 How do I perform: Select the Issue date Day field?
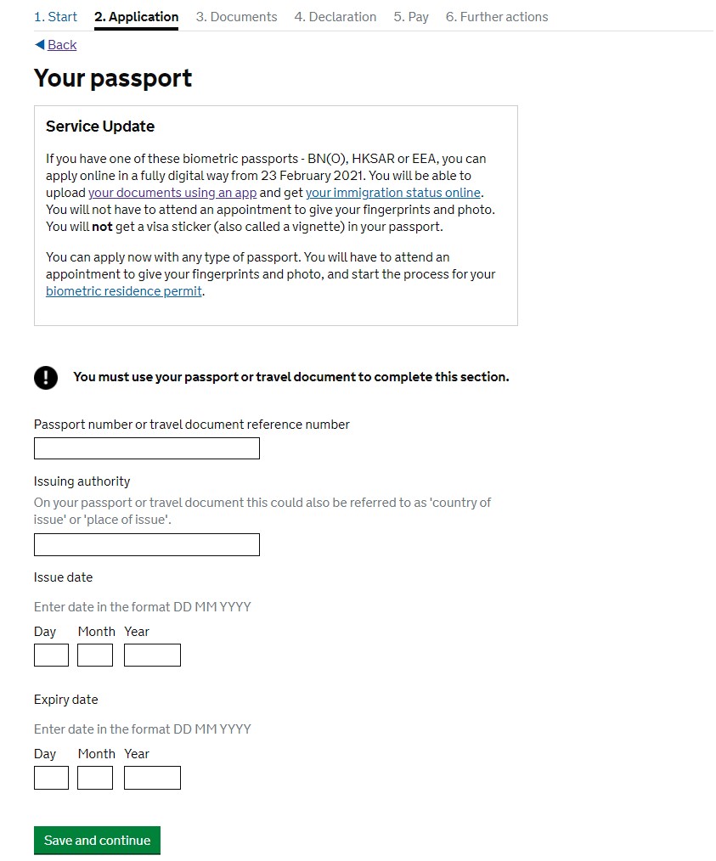(x=51, y=655)
